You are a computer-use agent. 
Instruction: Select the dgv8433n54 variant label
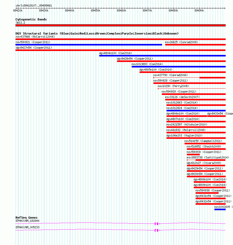click(220, 113)
